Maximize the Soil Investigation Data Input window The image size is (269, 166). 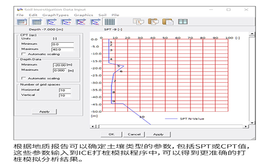228,10
